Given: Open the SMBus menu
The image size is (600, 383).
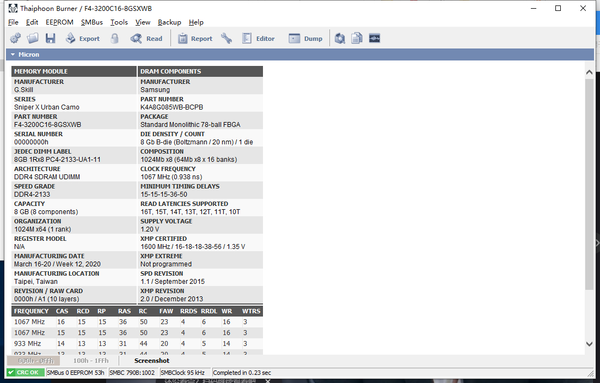Looking at the screenshot, I should (92, 22).
